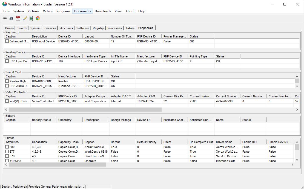Click the film strip toolbar icon
Screen dimensions: 304x189
tap(31, 18)
